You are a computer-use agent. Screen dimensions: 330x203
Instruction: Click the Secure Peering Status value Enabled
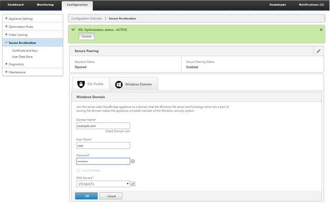pyautogui.click(x=192, y=67)
